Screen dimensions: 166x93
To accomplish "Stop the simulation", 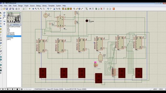I will pos(17,89).
